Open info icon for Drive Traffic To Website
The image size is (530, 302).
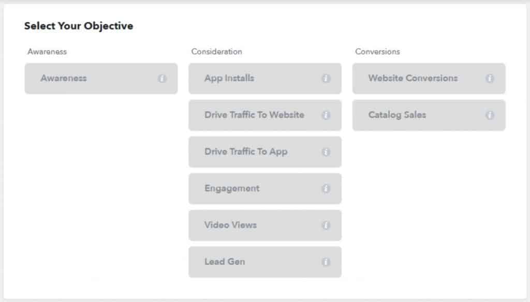[x=326, y=115]
